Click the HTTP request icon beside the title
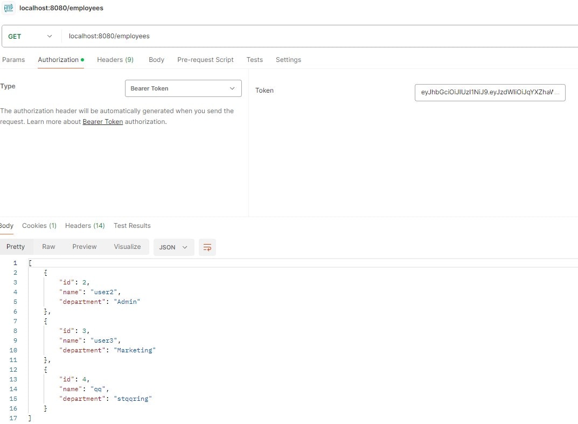 click(9, 8)
